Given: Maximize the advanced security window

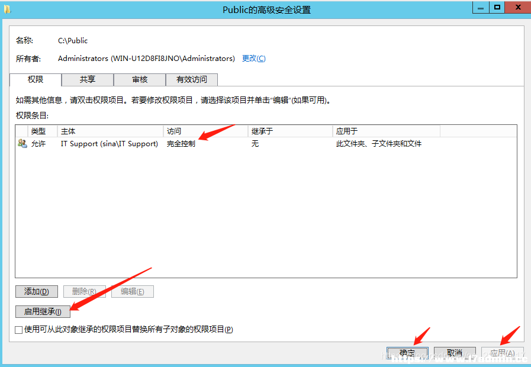Looking at the screenshot, I should (x=497, y=8).
